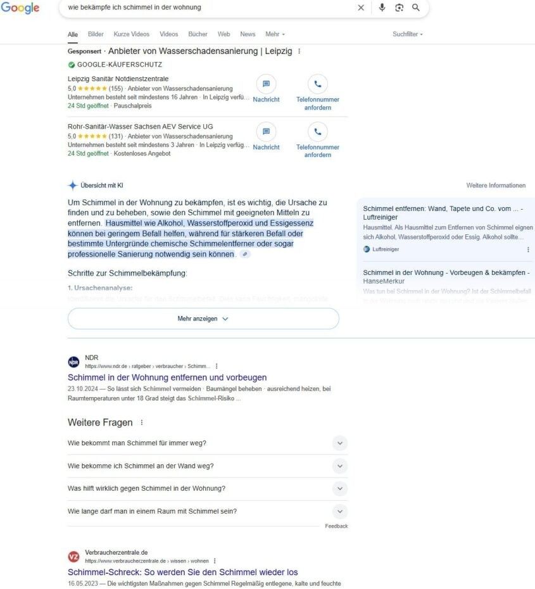Start voice search with the microphone icon
The width and height of the screenshot is (535, 589).
coord(382,8)
